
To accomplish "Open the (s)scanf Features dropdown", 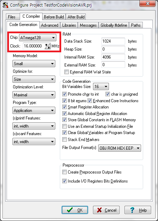I will [34, 142].
